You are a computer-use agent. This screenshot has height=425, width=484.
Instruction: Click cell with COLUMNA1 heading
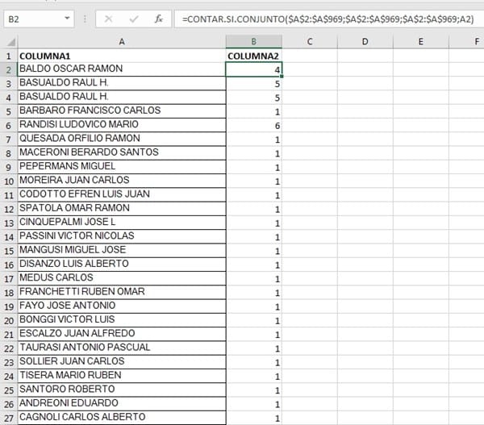pos(122,56)
